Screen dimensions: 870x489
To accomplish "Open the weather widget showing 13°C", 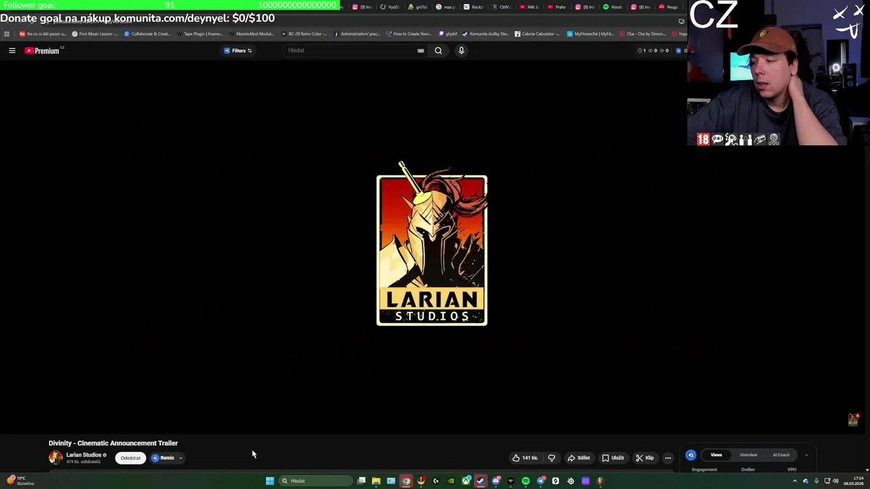I will pyautogui.click(x=19, y=481).
